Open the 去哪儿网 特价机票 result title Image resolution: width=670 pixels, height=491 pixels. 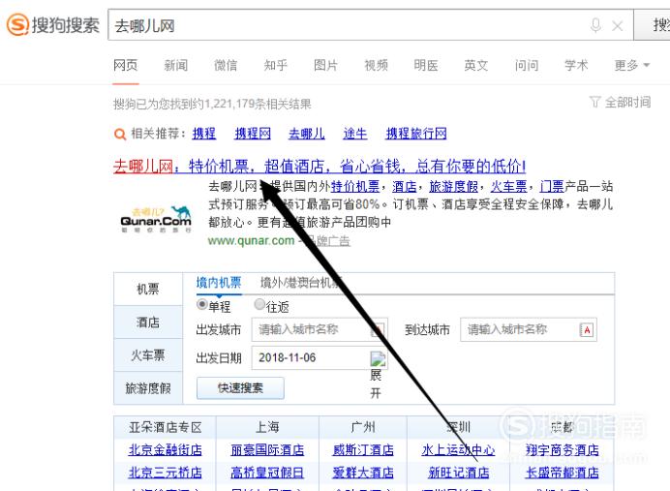click(320, 167)
